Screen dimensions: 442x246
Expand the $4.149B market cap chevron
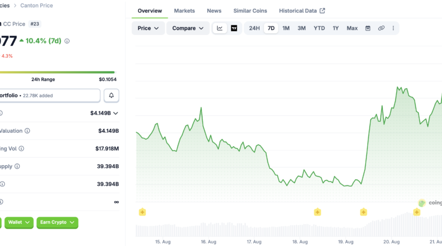pyautogui.click(x=115, y=113)
